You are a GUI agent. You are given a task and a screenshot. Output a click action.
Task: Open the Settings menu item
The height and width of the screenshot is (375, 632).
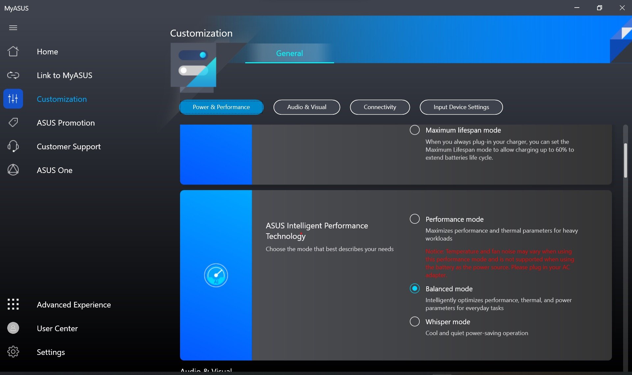(x=50, y=352)
